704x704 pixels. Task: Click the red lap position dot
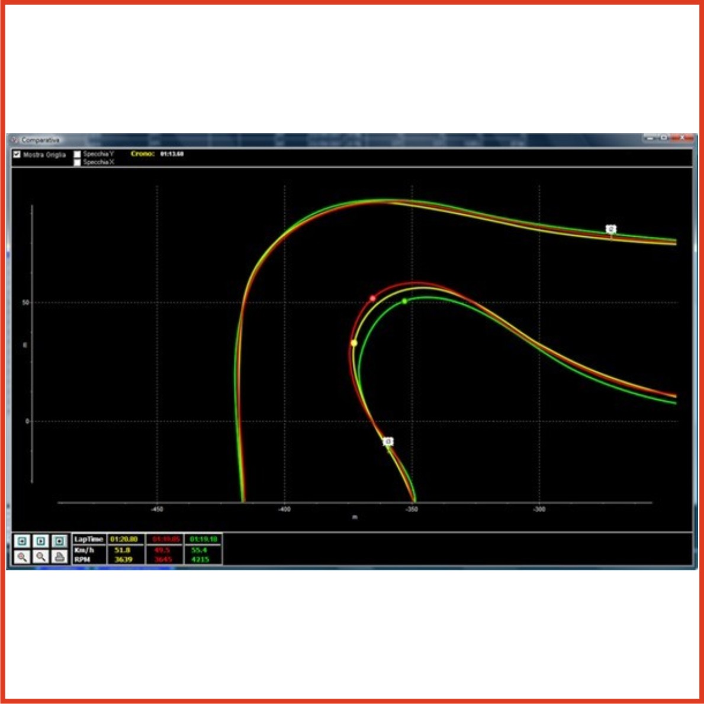(x=372, y=298)
